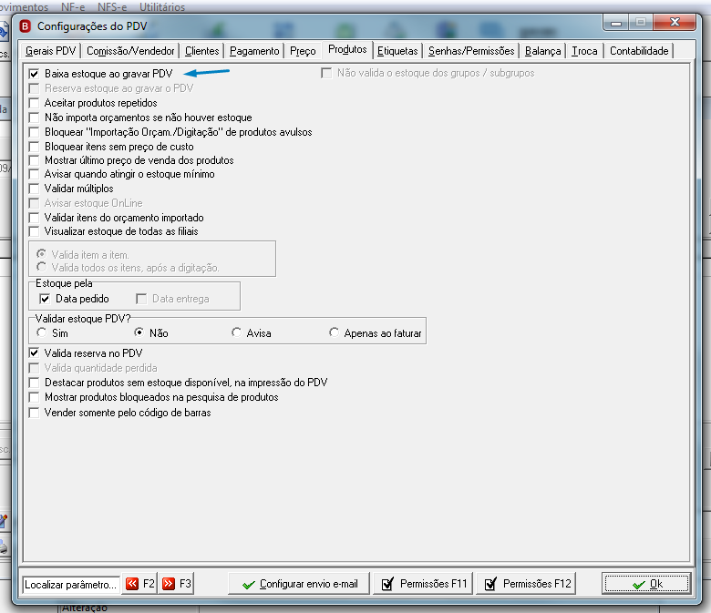
Task: Check Avisar quando atingir o estoque mínimo
Action: [x=34, y=174]
